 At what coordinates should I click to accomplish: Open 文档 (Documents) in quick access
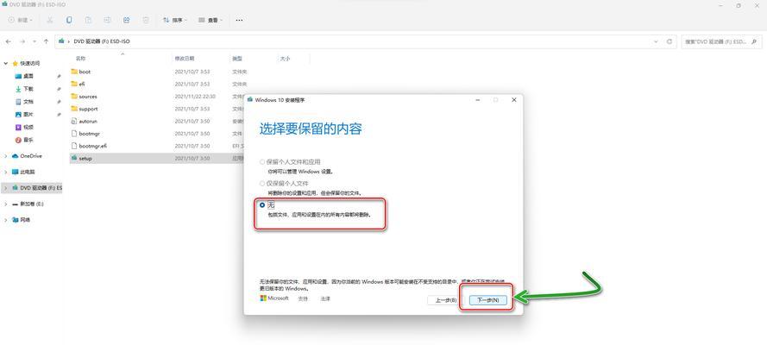(x=28, y=102)
